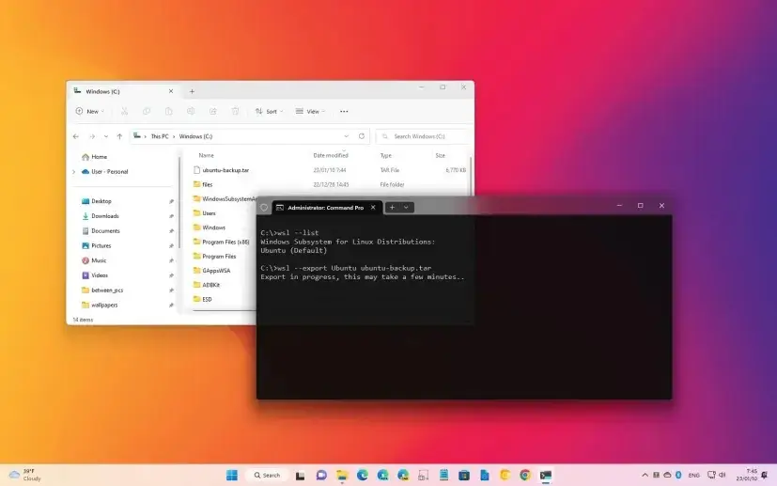Click the ENG language indicator
777x486 pixels.
[693, 475]
